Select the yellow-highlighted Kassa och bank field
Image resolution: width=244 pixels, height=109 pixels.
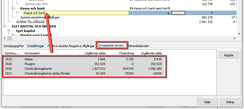point(76,13)
